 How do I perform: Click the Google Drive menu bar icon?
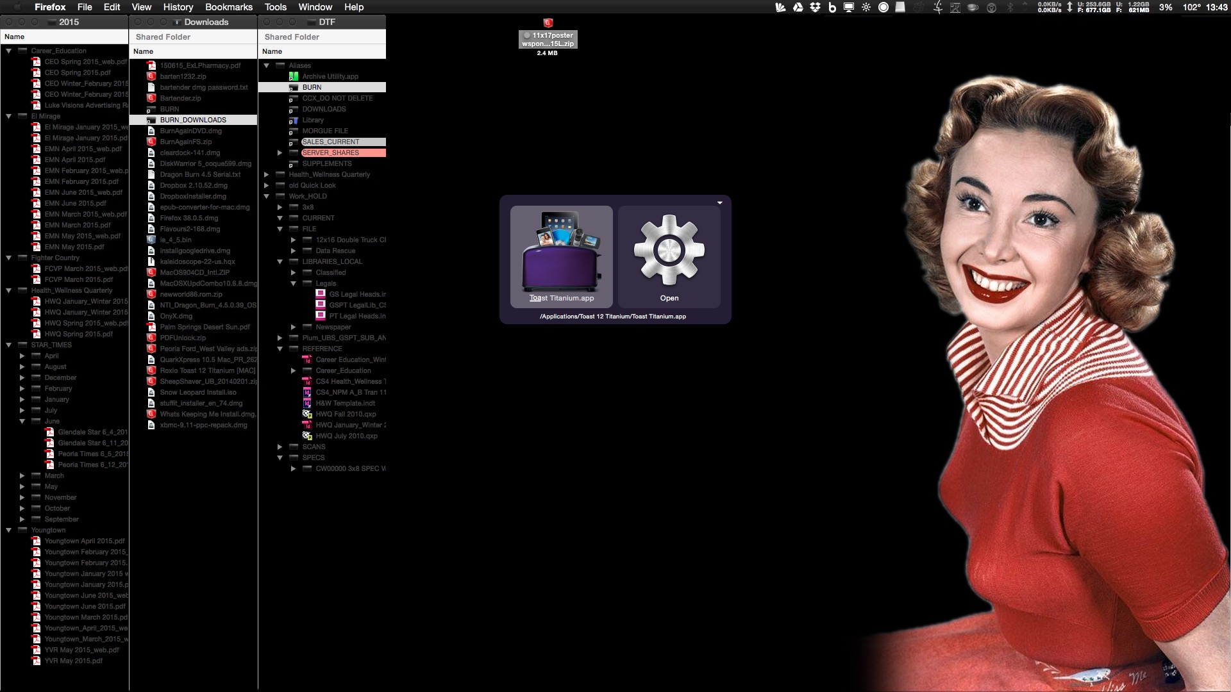pos(798,7)
